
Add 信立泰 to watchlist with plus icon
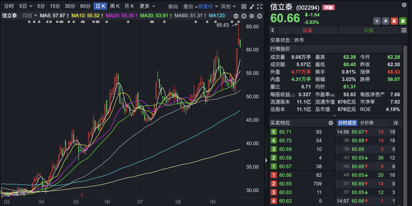[x=377, y=21]
